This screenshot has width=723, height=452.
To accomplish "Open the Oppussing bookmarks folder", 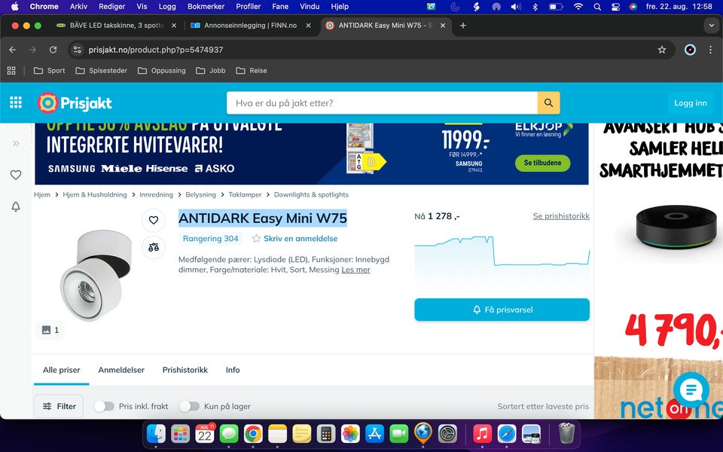I will (162, 71).
